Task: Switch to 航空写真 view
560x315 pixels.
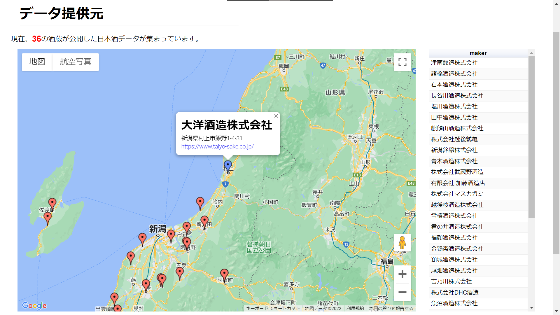Action: [75, 62]
